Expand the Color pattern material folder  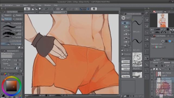[124, 27]
